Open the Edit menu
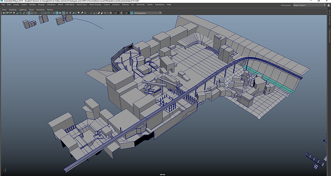This screenshot has height=176, width=331. click(x=9, y=5)
